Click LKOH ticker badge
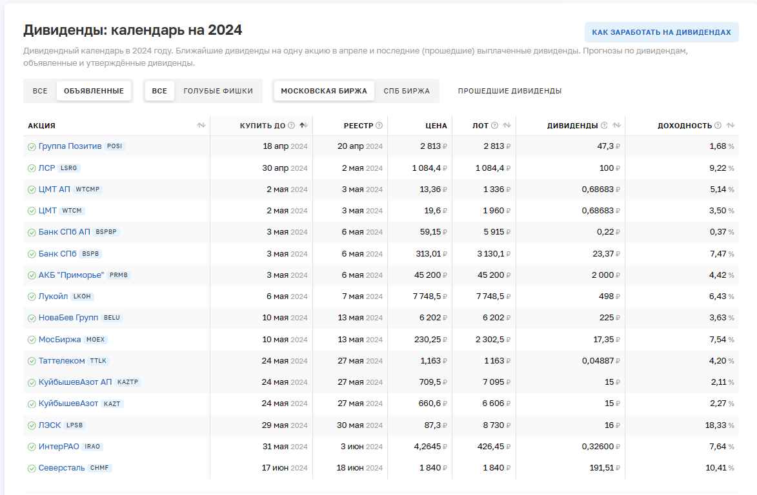 [82, 296]
